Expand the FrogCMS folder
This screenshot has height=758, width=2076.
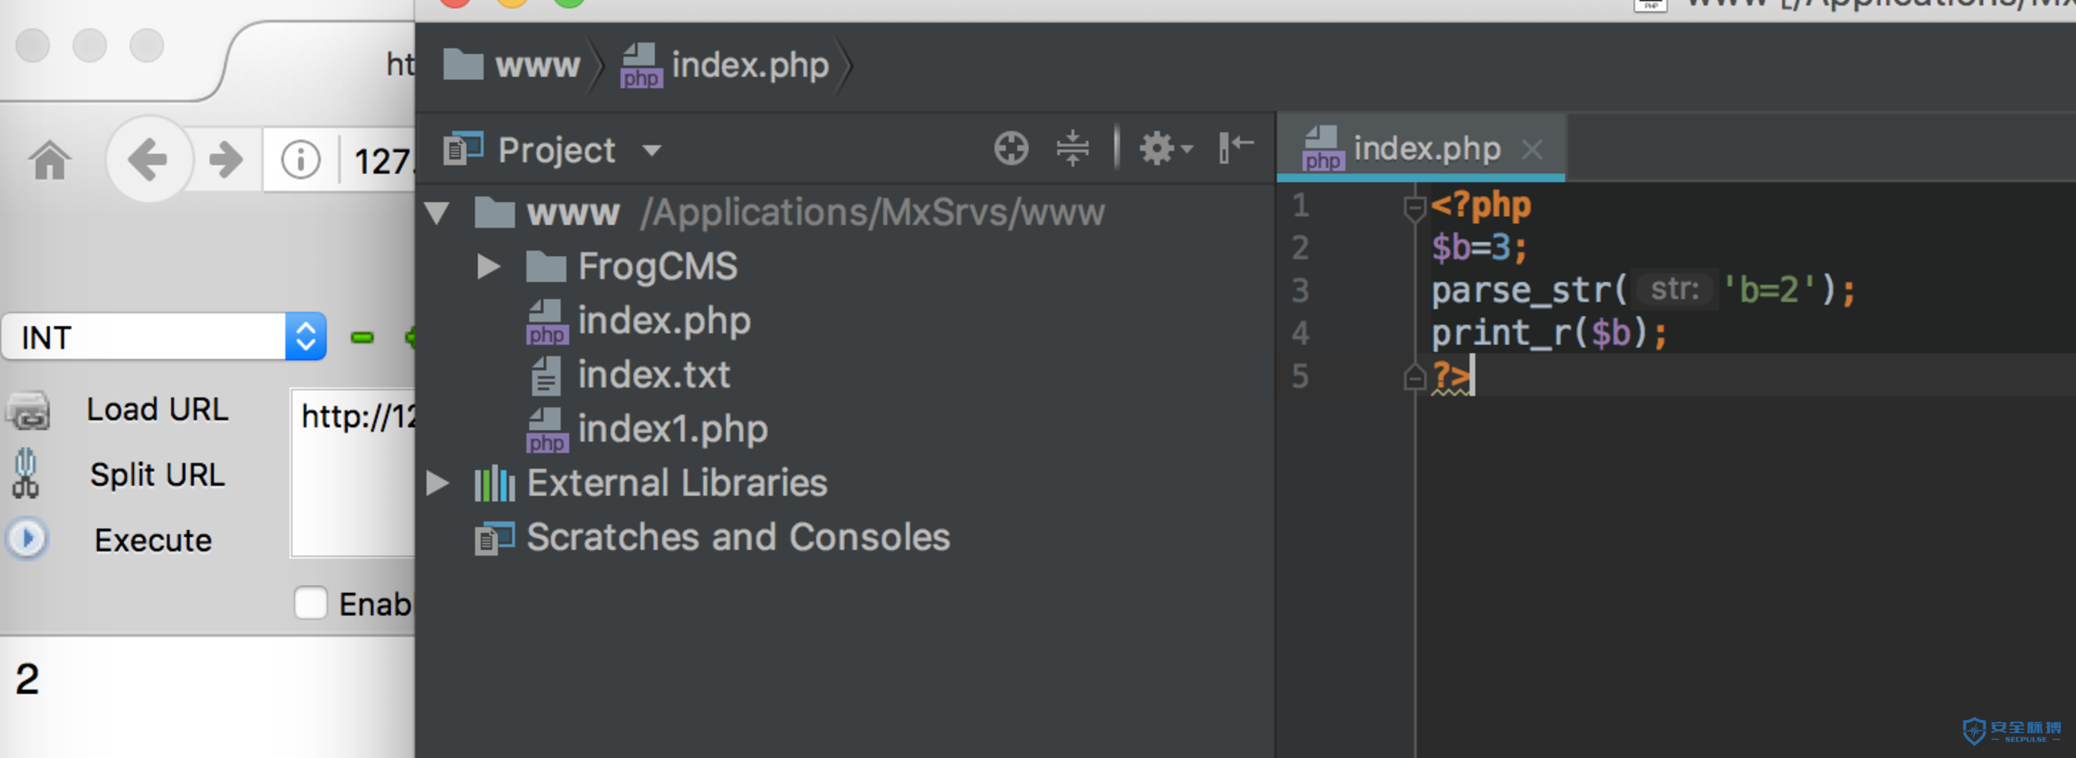(x=489, y=267)
